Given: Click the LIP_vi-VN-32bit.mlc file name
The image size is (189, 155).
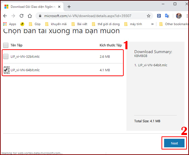Looking at the screenshot, I should [x=25, y=56].
